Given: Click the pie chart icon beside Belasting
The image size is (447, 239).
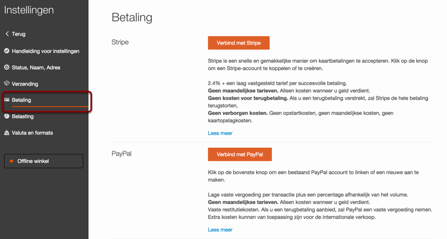Looking at the screenshot, I should [7, 116].
